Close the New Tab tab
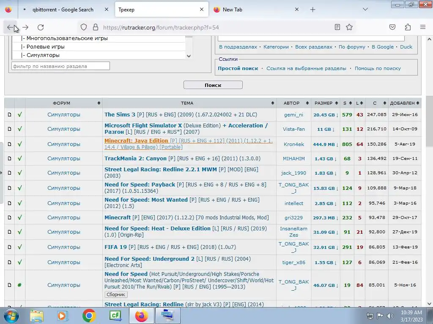This screenshot has height=324, width=433. pyautogui.click(x=297, y=9)
